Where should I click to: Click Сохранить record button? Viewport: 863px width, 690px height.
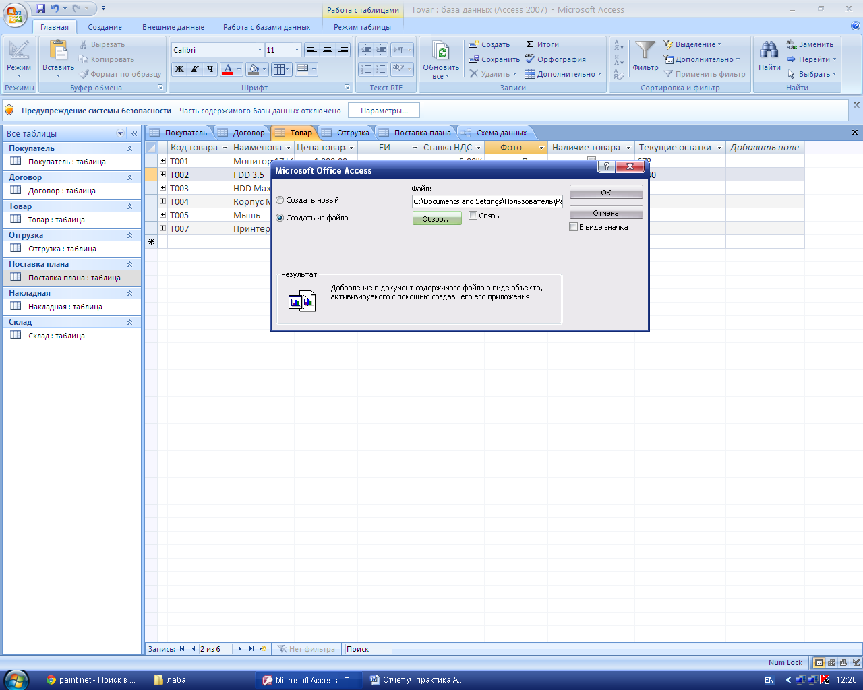[x=495, y=59]
